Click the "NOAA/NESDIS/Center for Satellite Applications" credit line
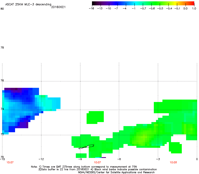199x174 pixels. tap(116, 172)
